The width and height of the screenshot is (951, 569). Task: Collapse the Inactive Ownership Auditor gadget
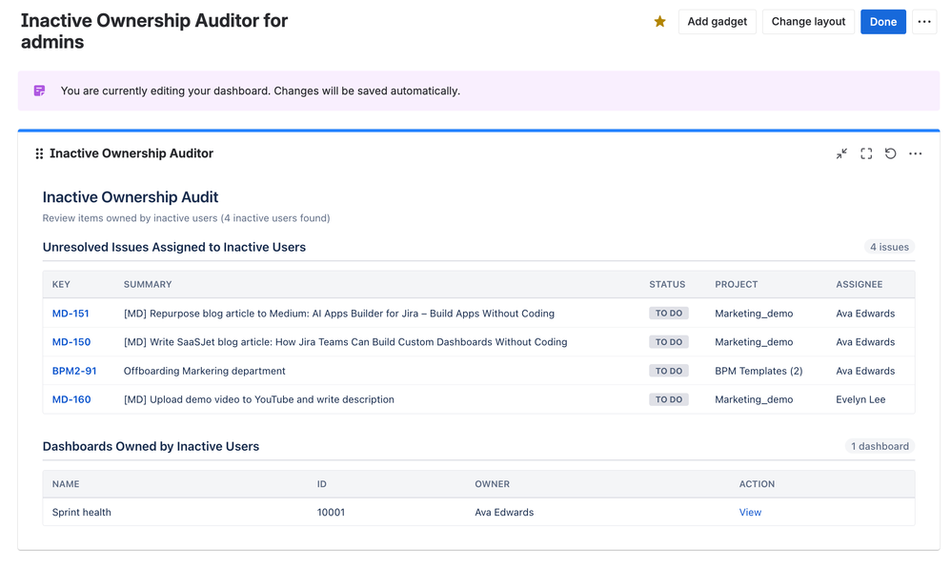841,153
